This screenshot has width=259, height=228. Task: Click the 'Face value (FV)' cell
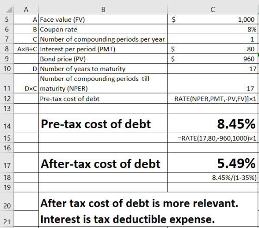click(x=103, y=19)
